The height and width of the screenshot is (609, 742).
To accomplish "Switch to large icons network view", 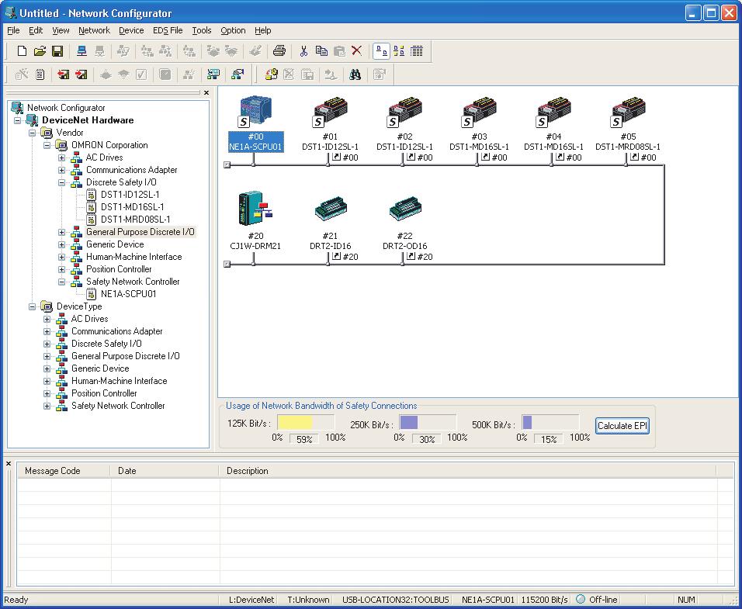I will pyautogui.click(x=381, y=51).
